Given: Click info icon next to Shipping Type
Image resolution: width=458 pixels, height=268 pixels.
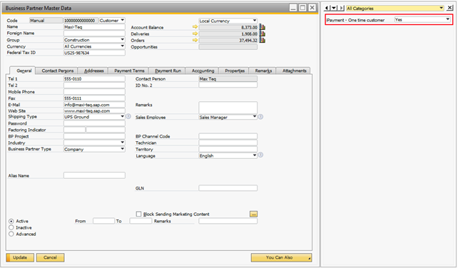Looking at the screenshot, I should (x=128, y=116).
